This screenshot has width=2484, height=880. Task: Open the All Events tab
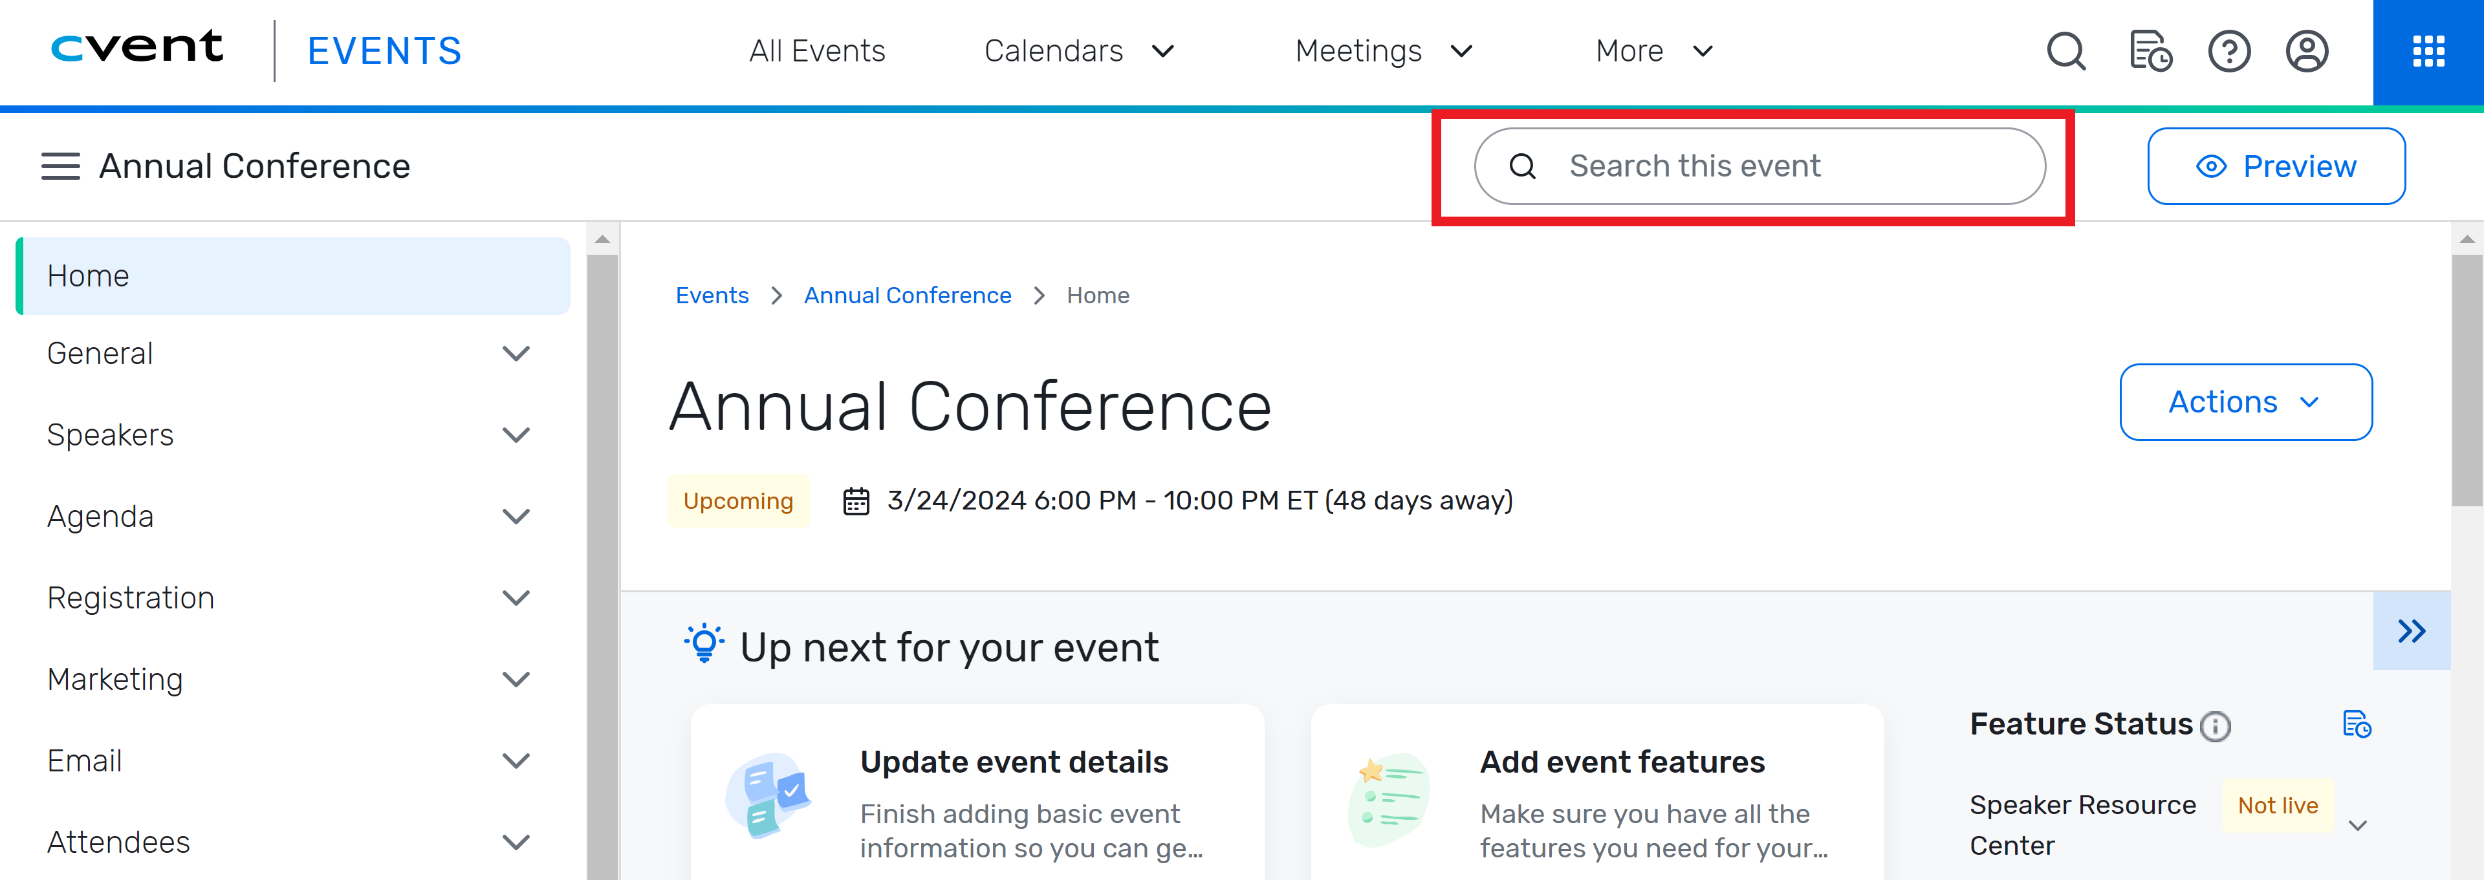[x=817, y=51]
